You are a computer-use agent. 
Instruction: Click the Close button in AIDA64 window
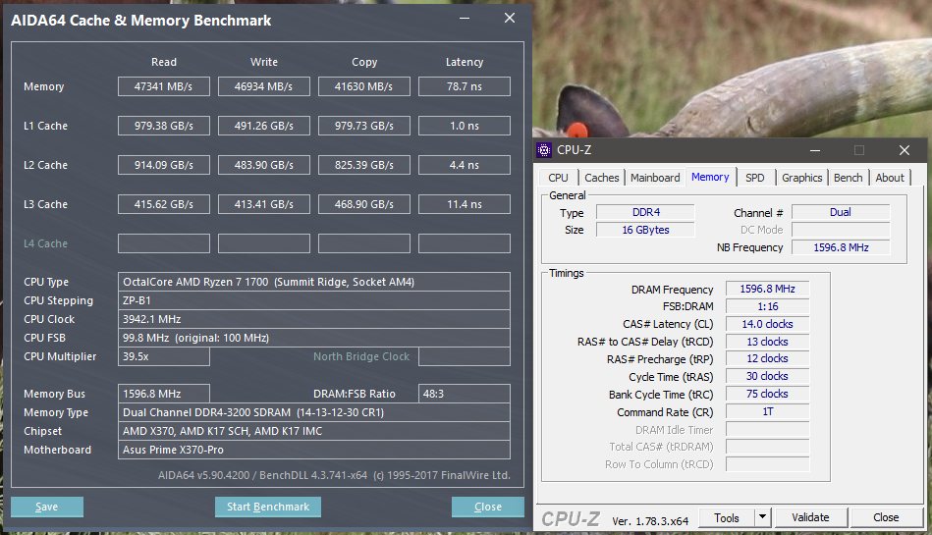click(x=488, y=508)
